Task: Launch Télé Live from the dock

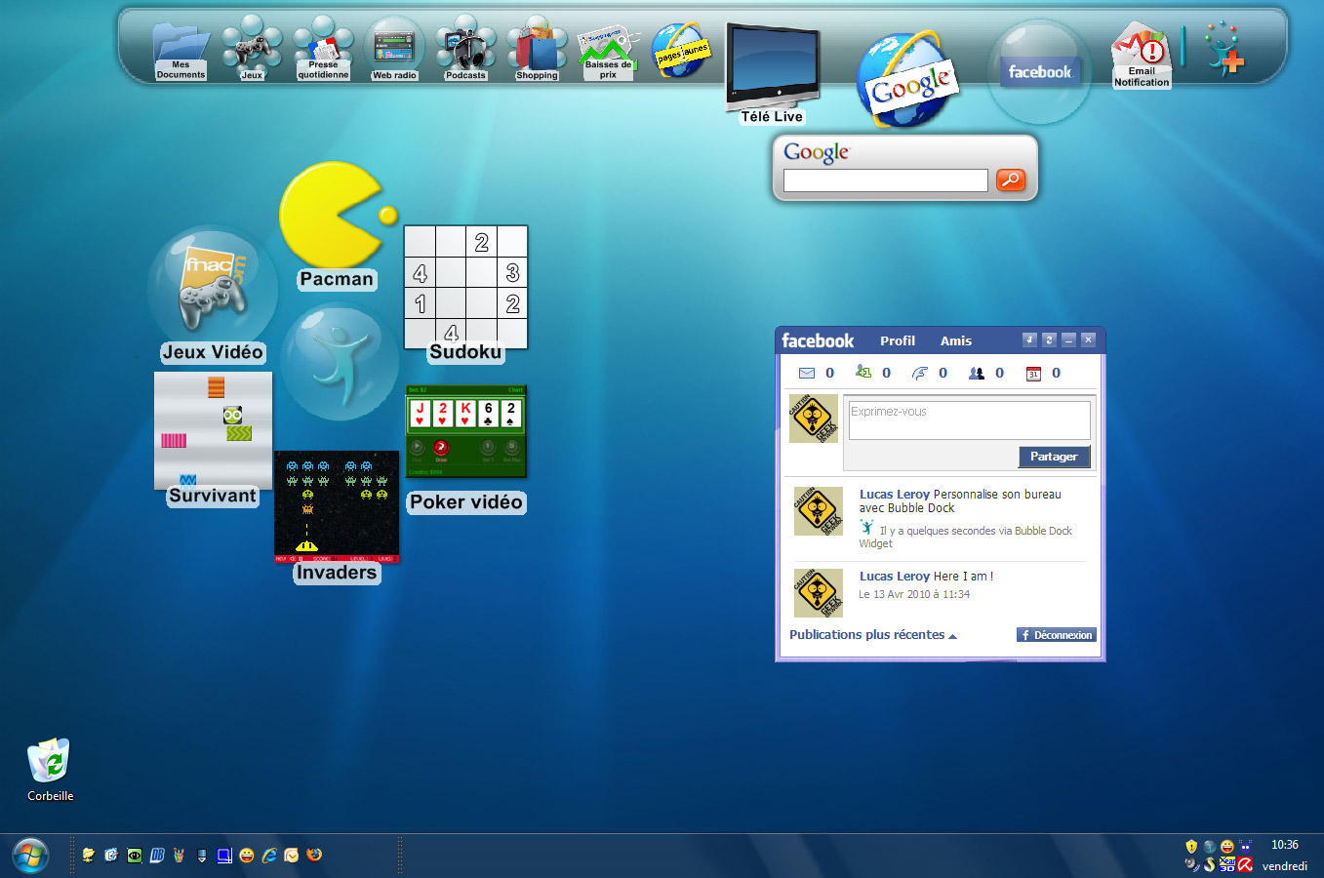Action: click(x=772, y=74)
